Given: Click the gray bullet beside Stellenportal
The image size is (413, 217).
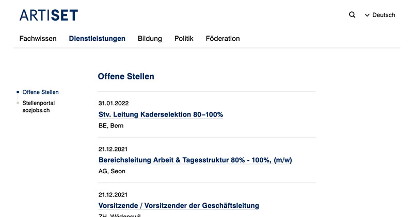Looking at the screenshot, I should click(x=18, y=103).
